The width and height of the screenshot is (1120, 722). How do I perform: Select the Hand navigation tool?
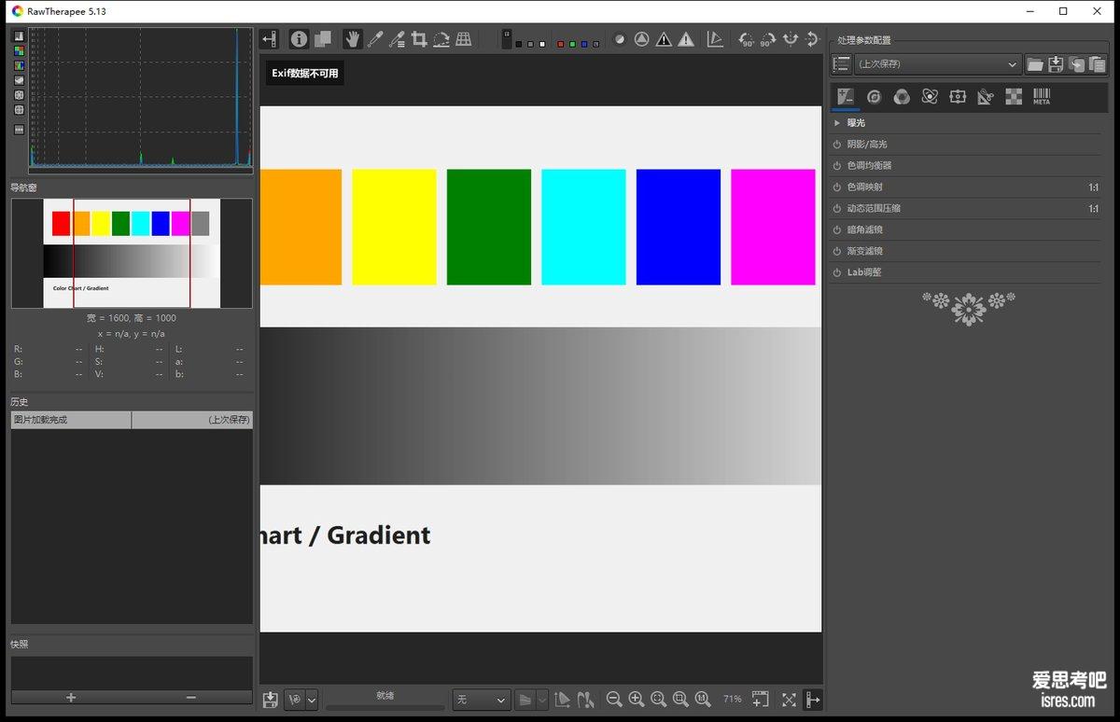352,39
